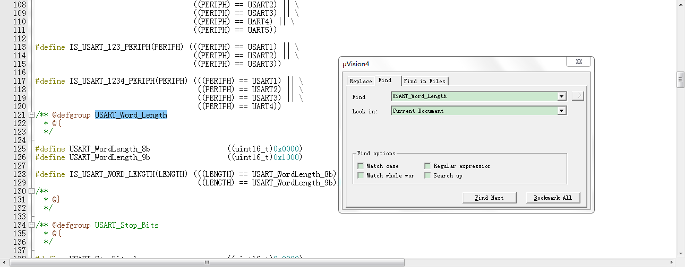Click UART4 on line 120
The height and width of the screenshot is (267, 685).
tap(263, 106)
